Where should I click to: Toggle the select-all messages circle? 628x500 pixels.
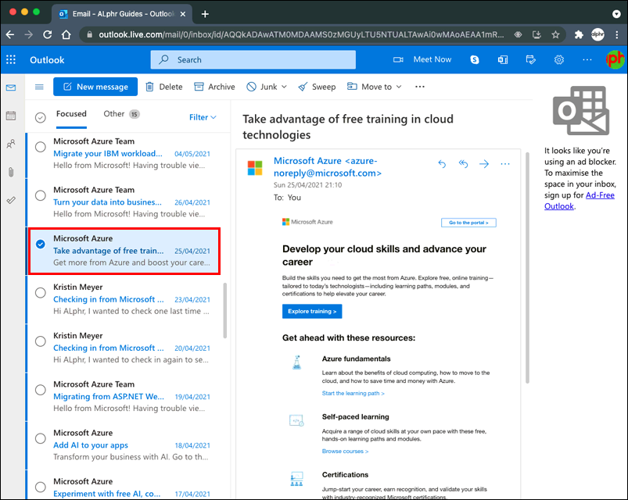pyautogui.click(x=41, y=117)
